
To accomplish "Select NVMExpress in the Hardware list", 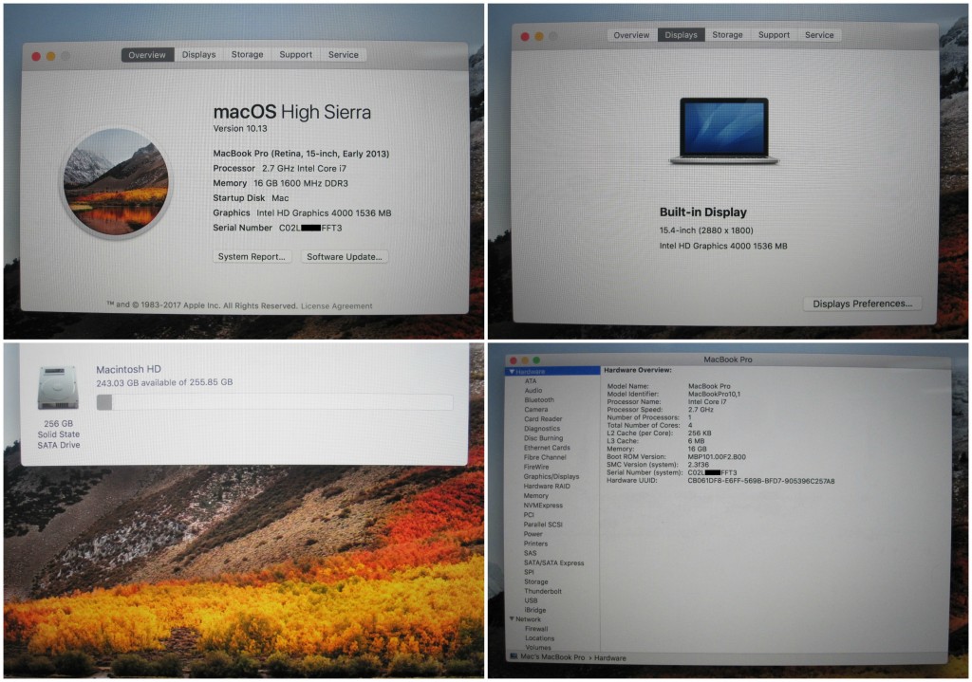I will coord(543,506).
